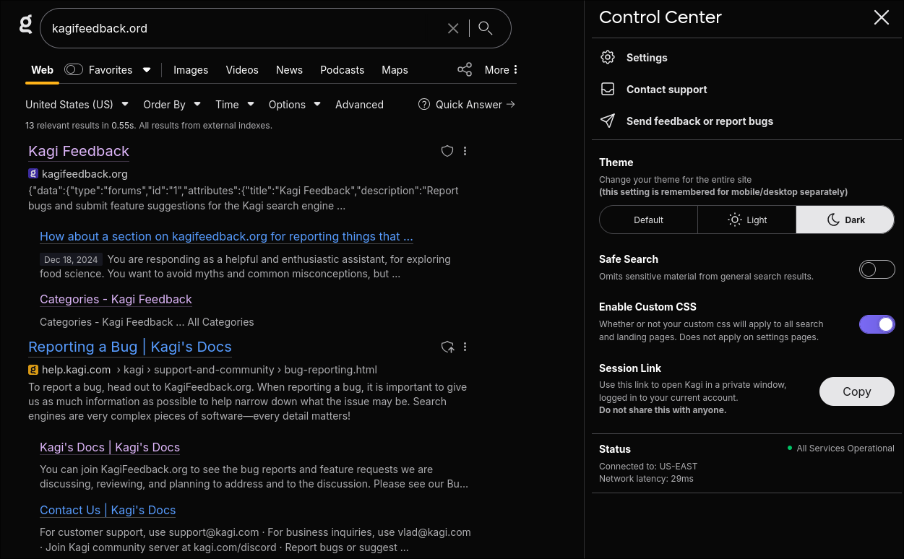Click the share icon next to More

(x=465, y=70)
